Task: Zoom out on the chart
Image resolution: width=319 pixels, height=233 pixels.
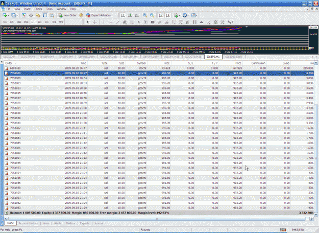Action: pyautogui.click(x=152, y=15)
